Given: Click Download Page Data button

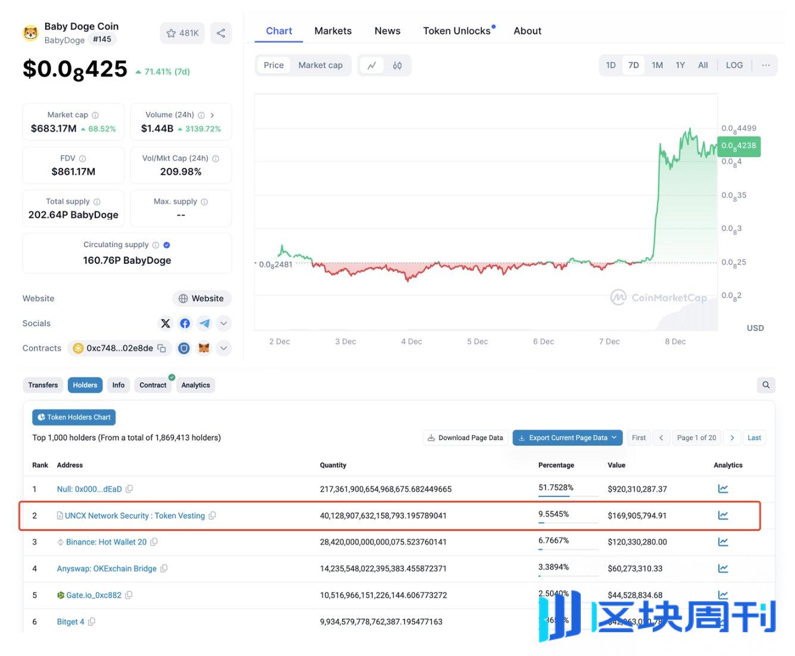Looking at the screenshot, I should [465, 438].
